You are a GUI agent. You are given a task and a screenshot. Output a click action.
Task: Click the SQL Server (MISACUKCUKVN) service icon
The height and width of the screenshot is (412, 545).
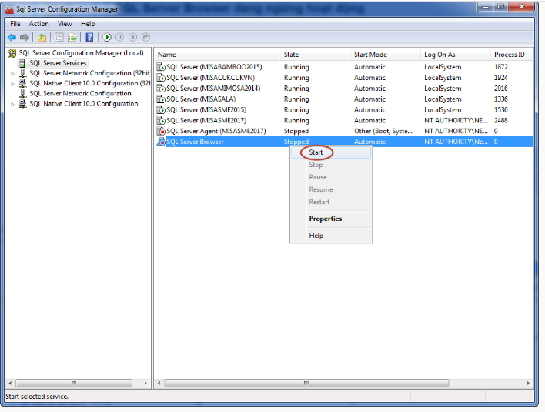[x=161, y=78]
